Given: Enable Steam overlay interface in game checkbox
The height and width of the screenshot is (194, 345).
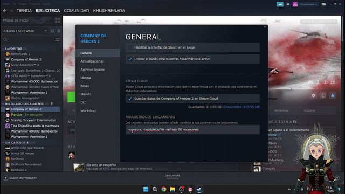Looking at the screenshot, I should point(130,47).
